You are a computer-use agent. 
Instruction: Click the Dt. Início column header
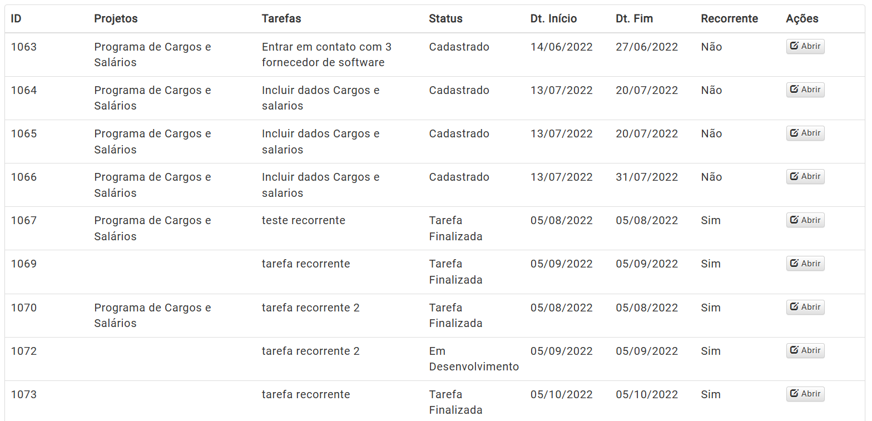[x=553, y=18]
